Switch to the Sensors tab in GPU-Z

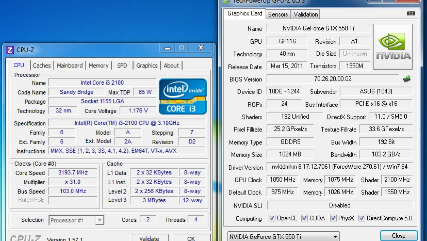pyautogui.click(x=278, y=14)
